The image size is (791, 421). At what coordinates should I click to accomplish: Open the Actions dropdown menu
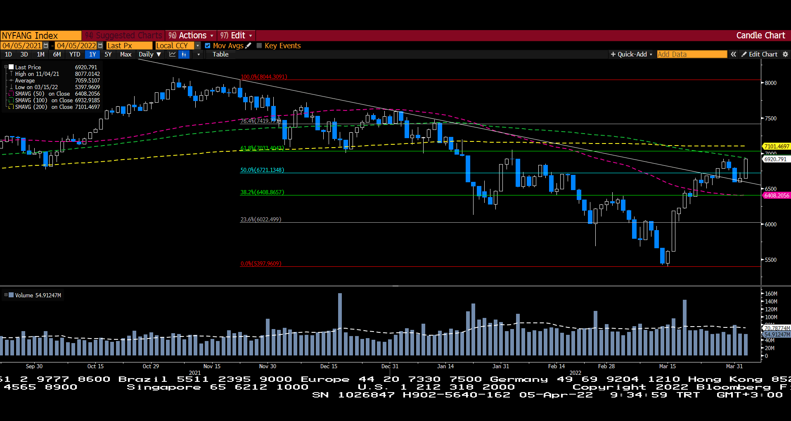191,35
